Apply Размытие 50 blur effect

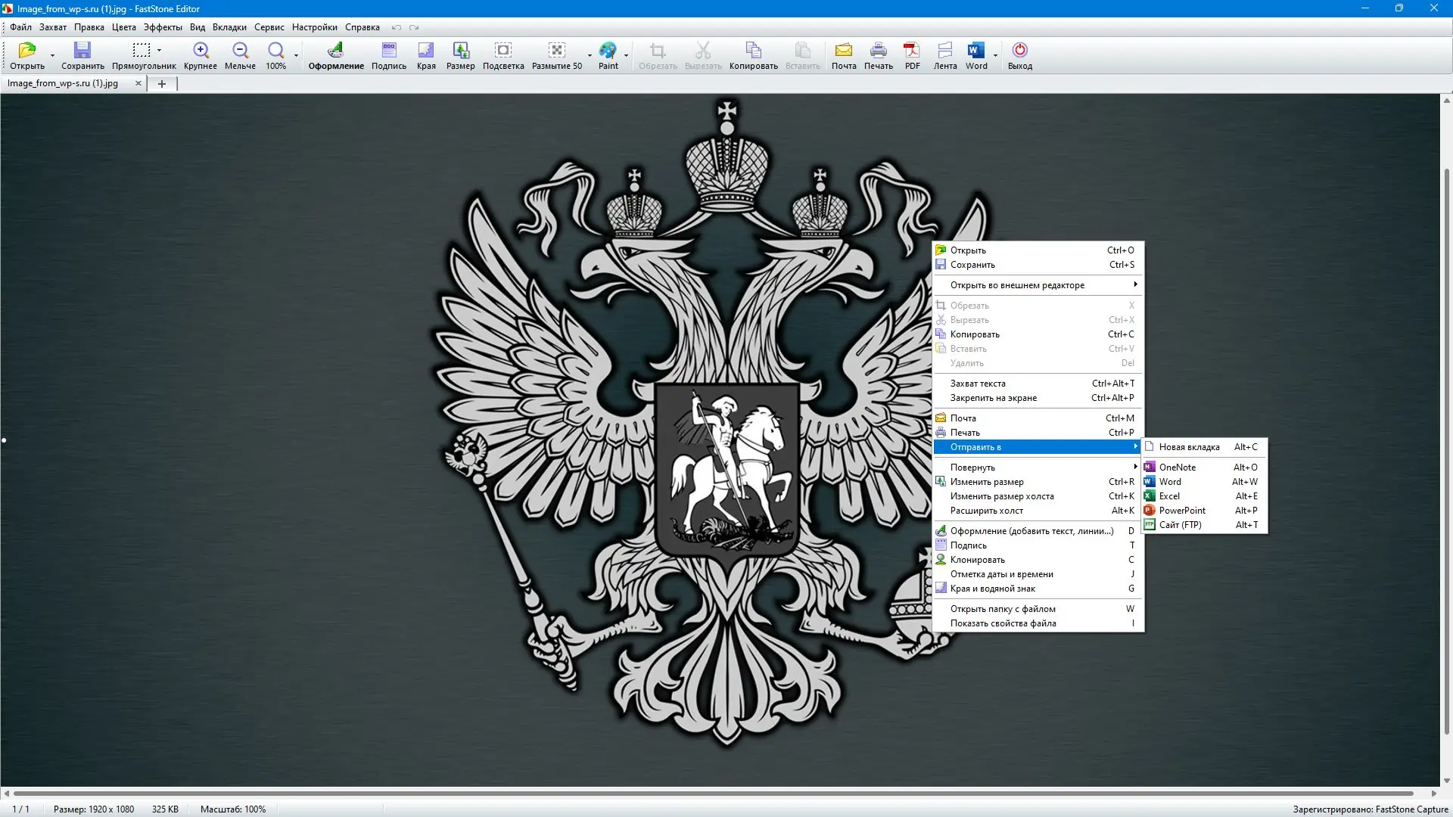557,53
